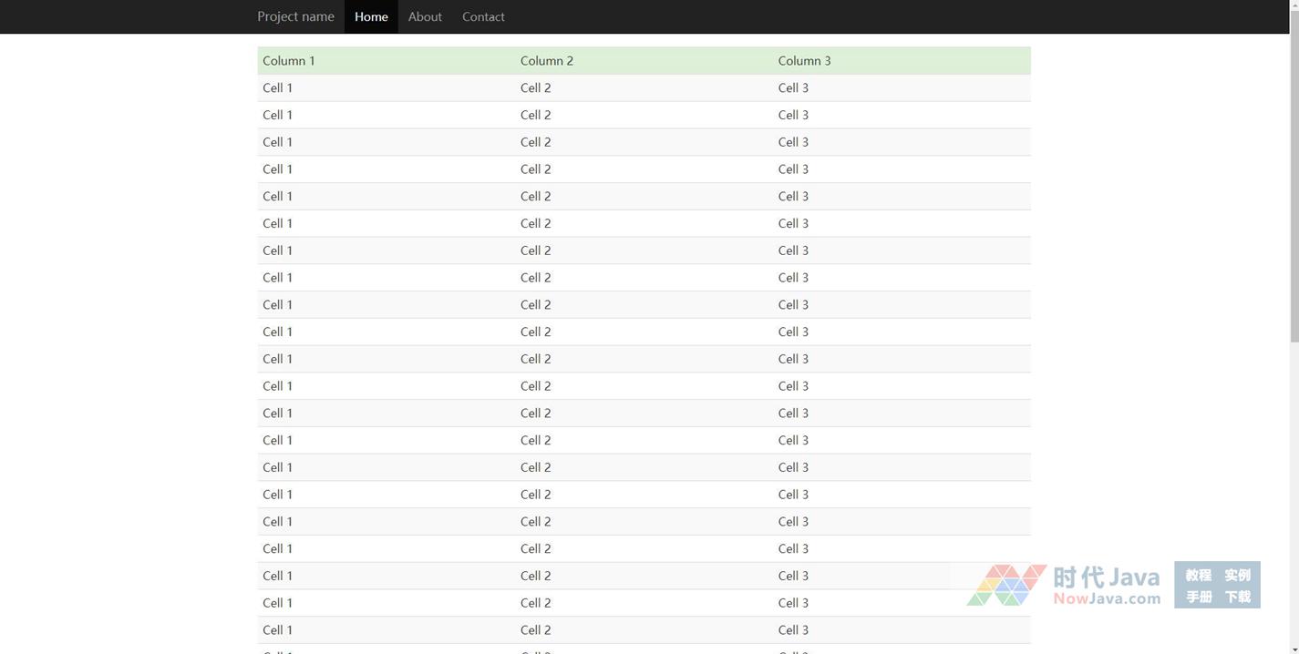The width and height of the screenshot is (1299, 654).
Task: Click the 教程 watermark button
Action: [x=1198, y=575]
